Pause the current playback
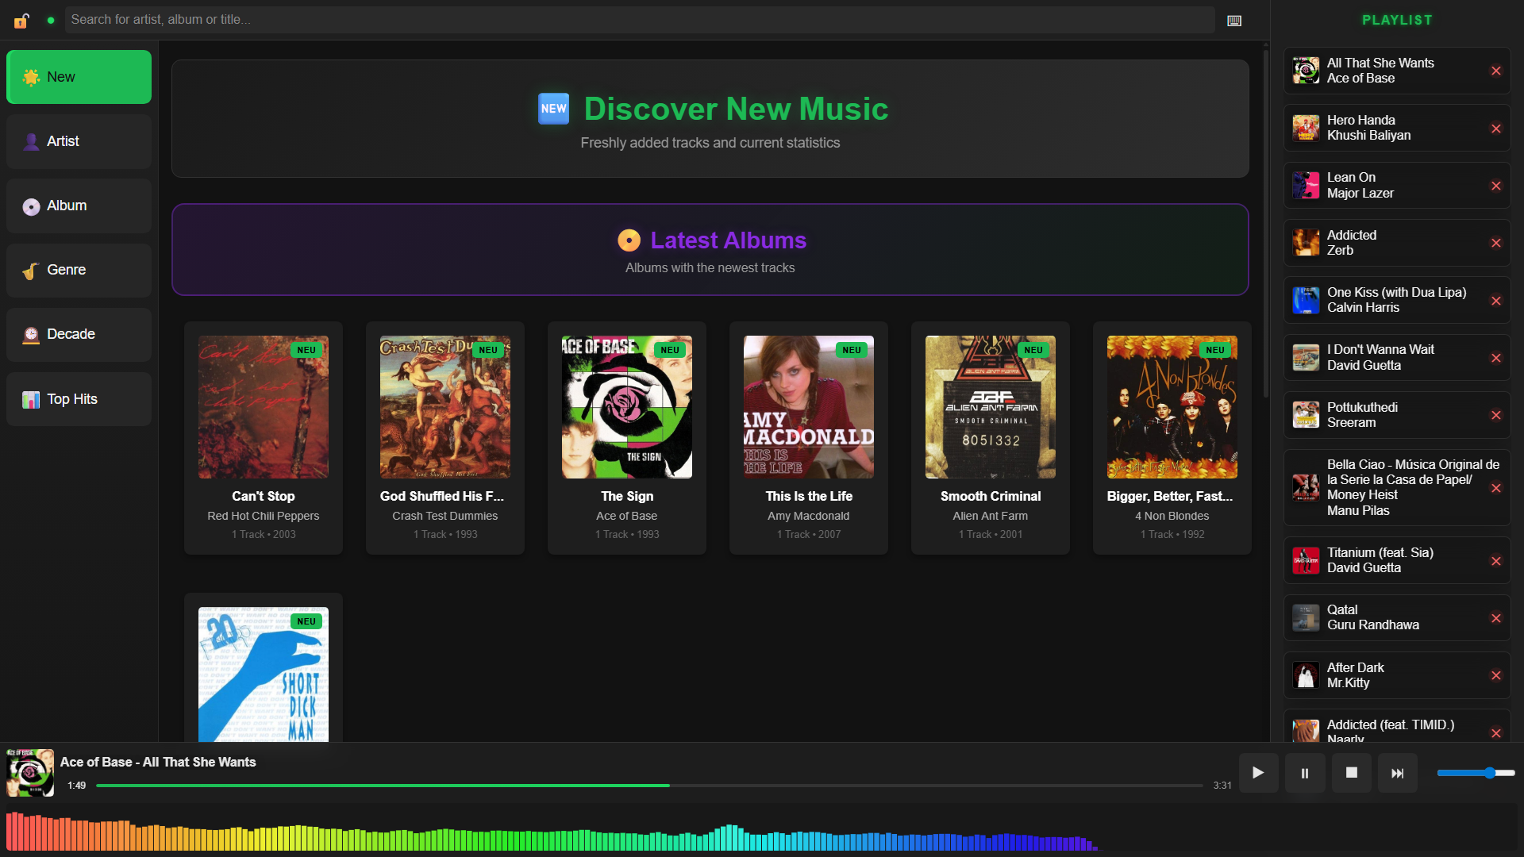This screenshot has width=1524, height=857. 1304,772
